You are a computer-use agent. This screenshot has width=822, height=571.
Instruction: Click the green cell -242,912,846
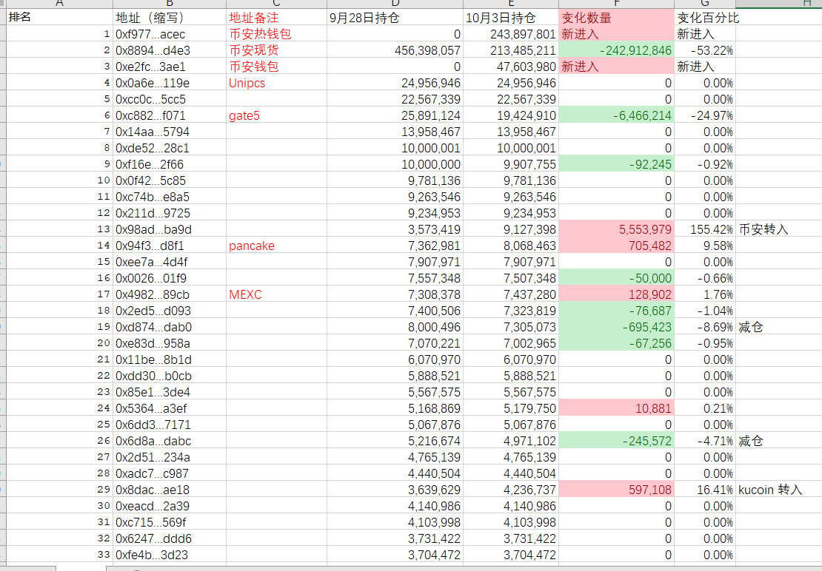point(616,50)
